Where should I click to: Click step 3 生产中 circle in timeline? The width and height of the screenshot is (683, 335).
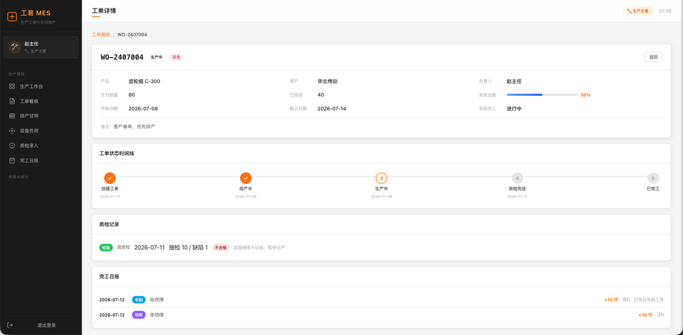point(382,178)
